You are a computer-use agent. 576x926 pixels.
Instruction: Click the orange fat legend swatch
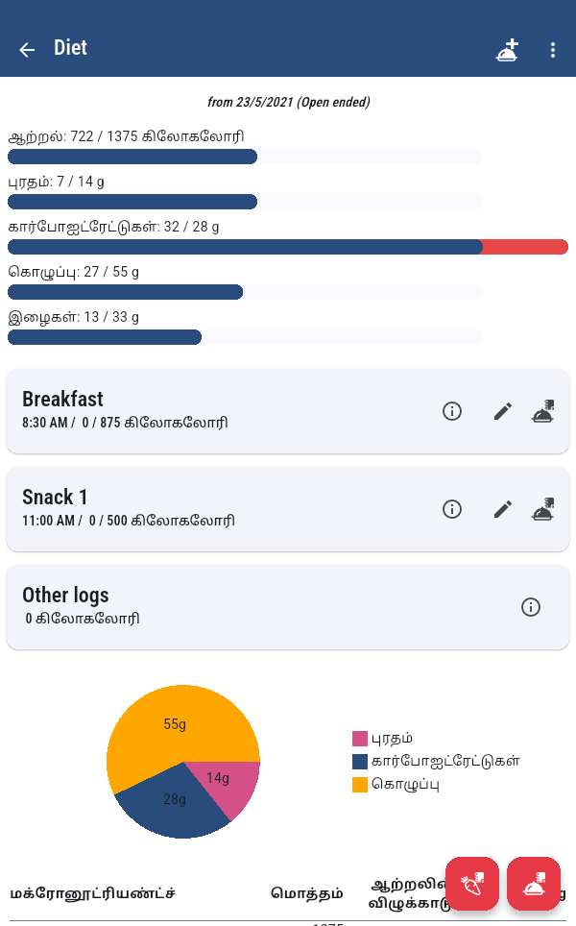click(360, 785)
